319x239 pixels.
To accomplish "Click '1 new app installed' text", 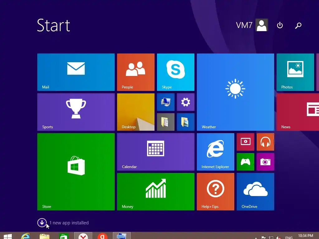I will [x=69, y=223].
